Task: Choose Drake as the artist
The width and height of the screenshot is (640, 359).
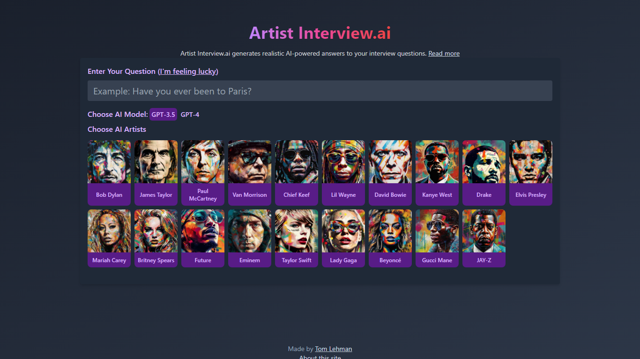Action: 484,172
